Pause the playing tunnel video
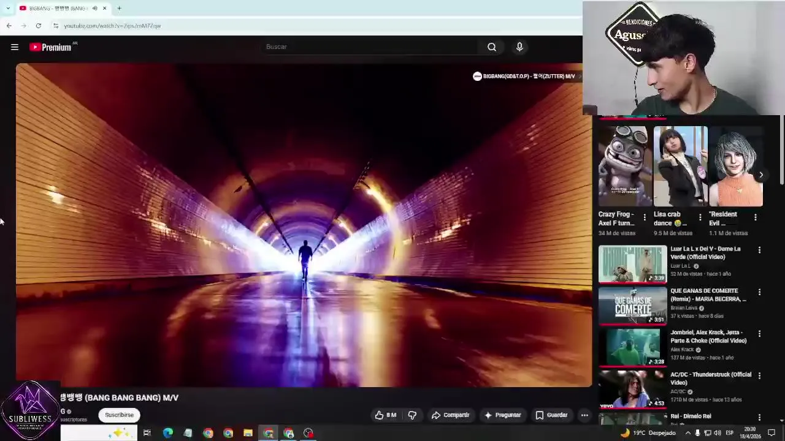 coord(304,225)
